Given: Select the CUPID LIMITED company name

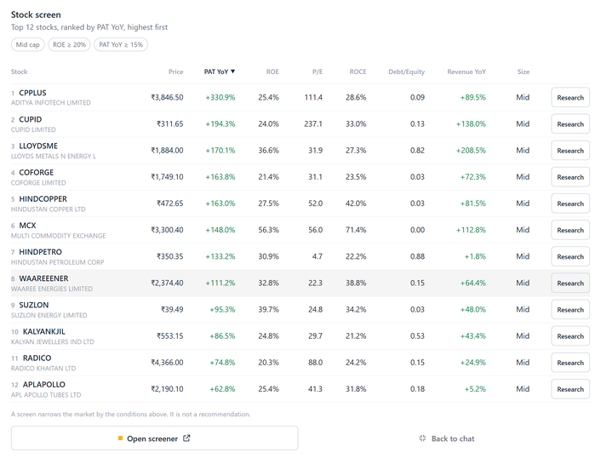Looking at the screenshot, I should pyautogui.click(x=33, y=129).
